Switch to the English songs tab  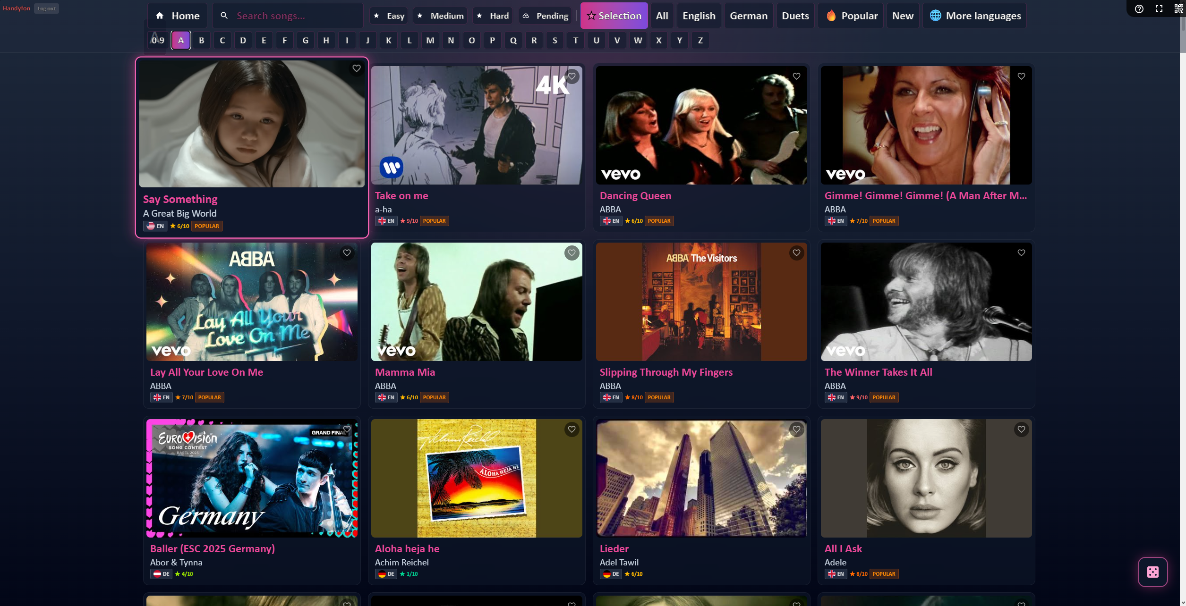click(x=699, y=15)
